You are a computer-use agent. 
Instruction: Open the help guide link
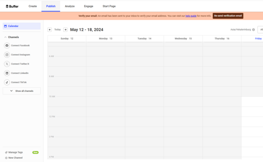coord(191,16)
